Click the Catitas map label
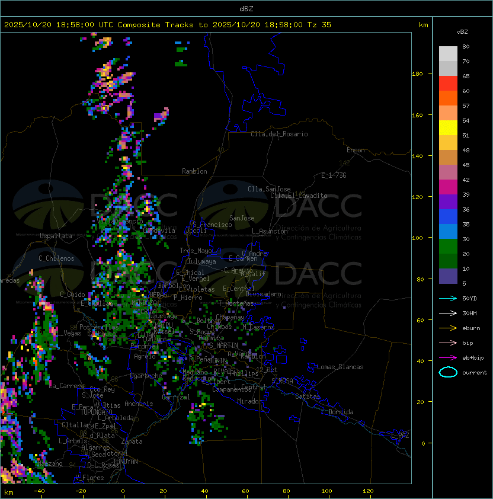The image size is (493, 499). (308, 396)
